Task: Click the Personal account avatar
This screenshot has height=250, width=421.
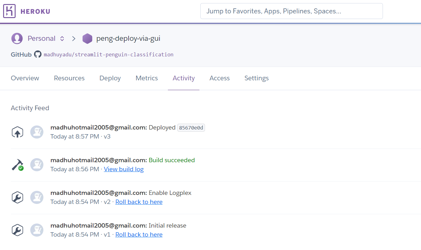Action: coord(17,38)
